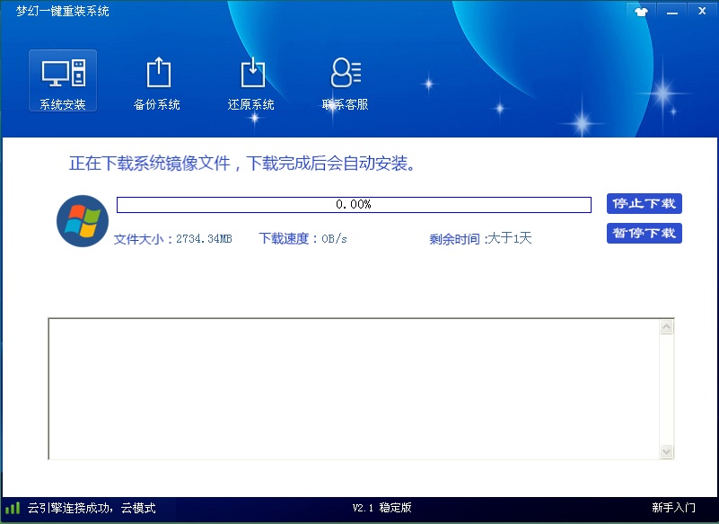Click the 梦幻一键重装系统 window title
The image size is (719, 524).
(63, 11)
